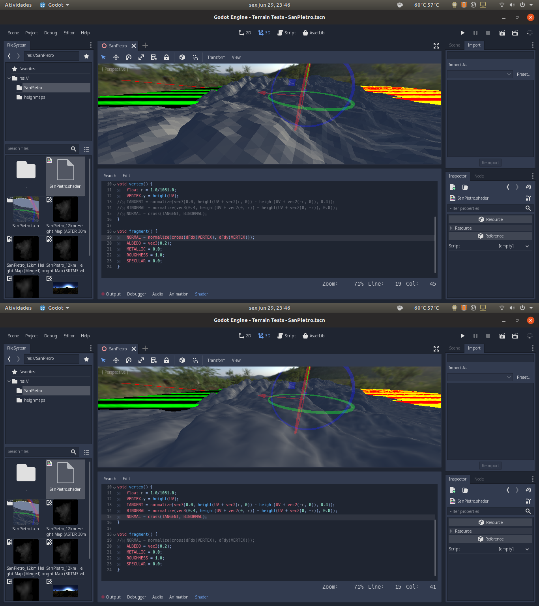Fold vertex() function arrow in upper shader editor
The width and height of the screenshot is (539, 606).
coord(114,184)
